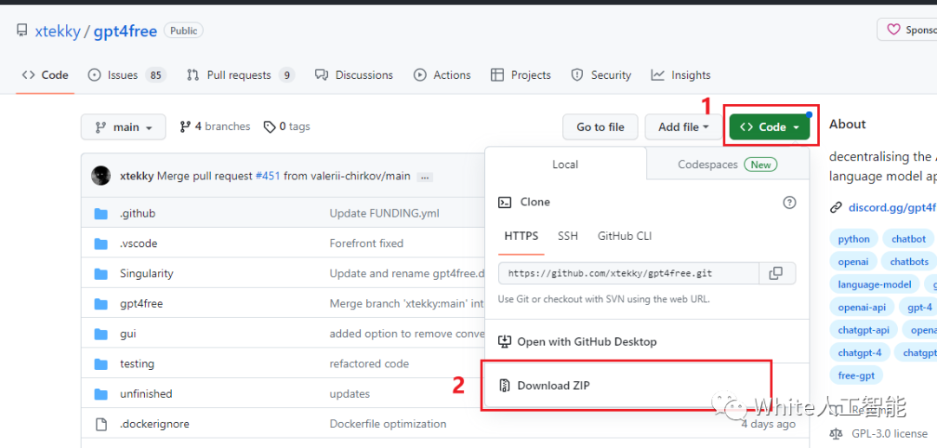Viewport: 937px width, 448px height.
Task: Click the Go to file button
Action: coord(600,127)
